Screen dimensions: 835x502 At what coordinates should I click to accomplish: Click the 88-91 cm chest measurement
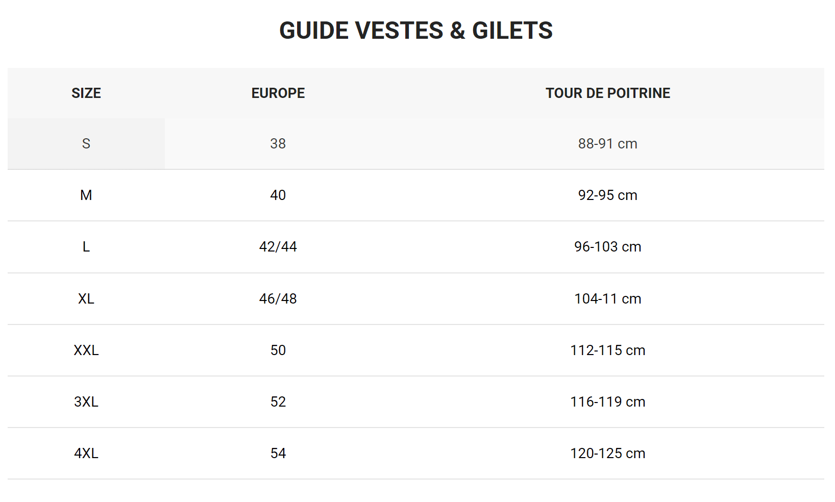tap(608, 144)
